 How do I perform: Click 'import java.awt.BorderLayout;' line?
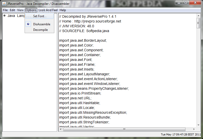83,40
